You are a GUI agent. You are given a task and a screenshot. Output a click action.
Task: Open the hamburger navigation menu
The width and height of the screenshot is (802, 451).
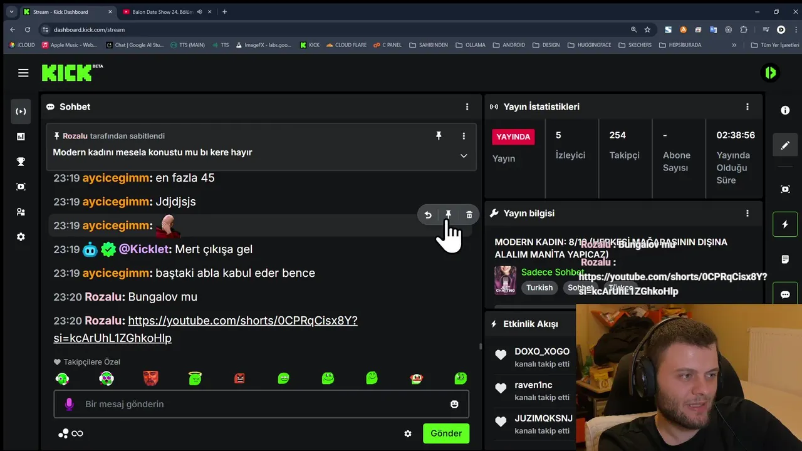tap(23, 73)
